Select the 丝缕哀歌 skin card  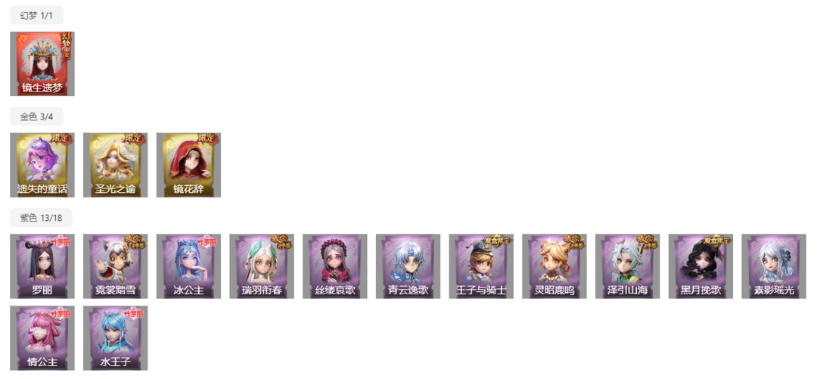pos(335,266)
